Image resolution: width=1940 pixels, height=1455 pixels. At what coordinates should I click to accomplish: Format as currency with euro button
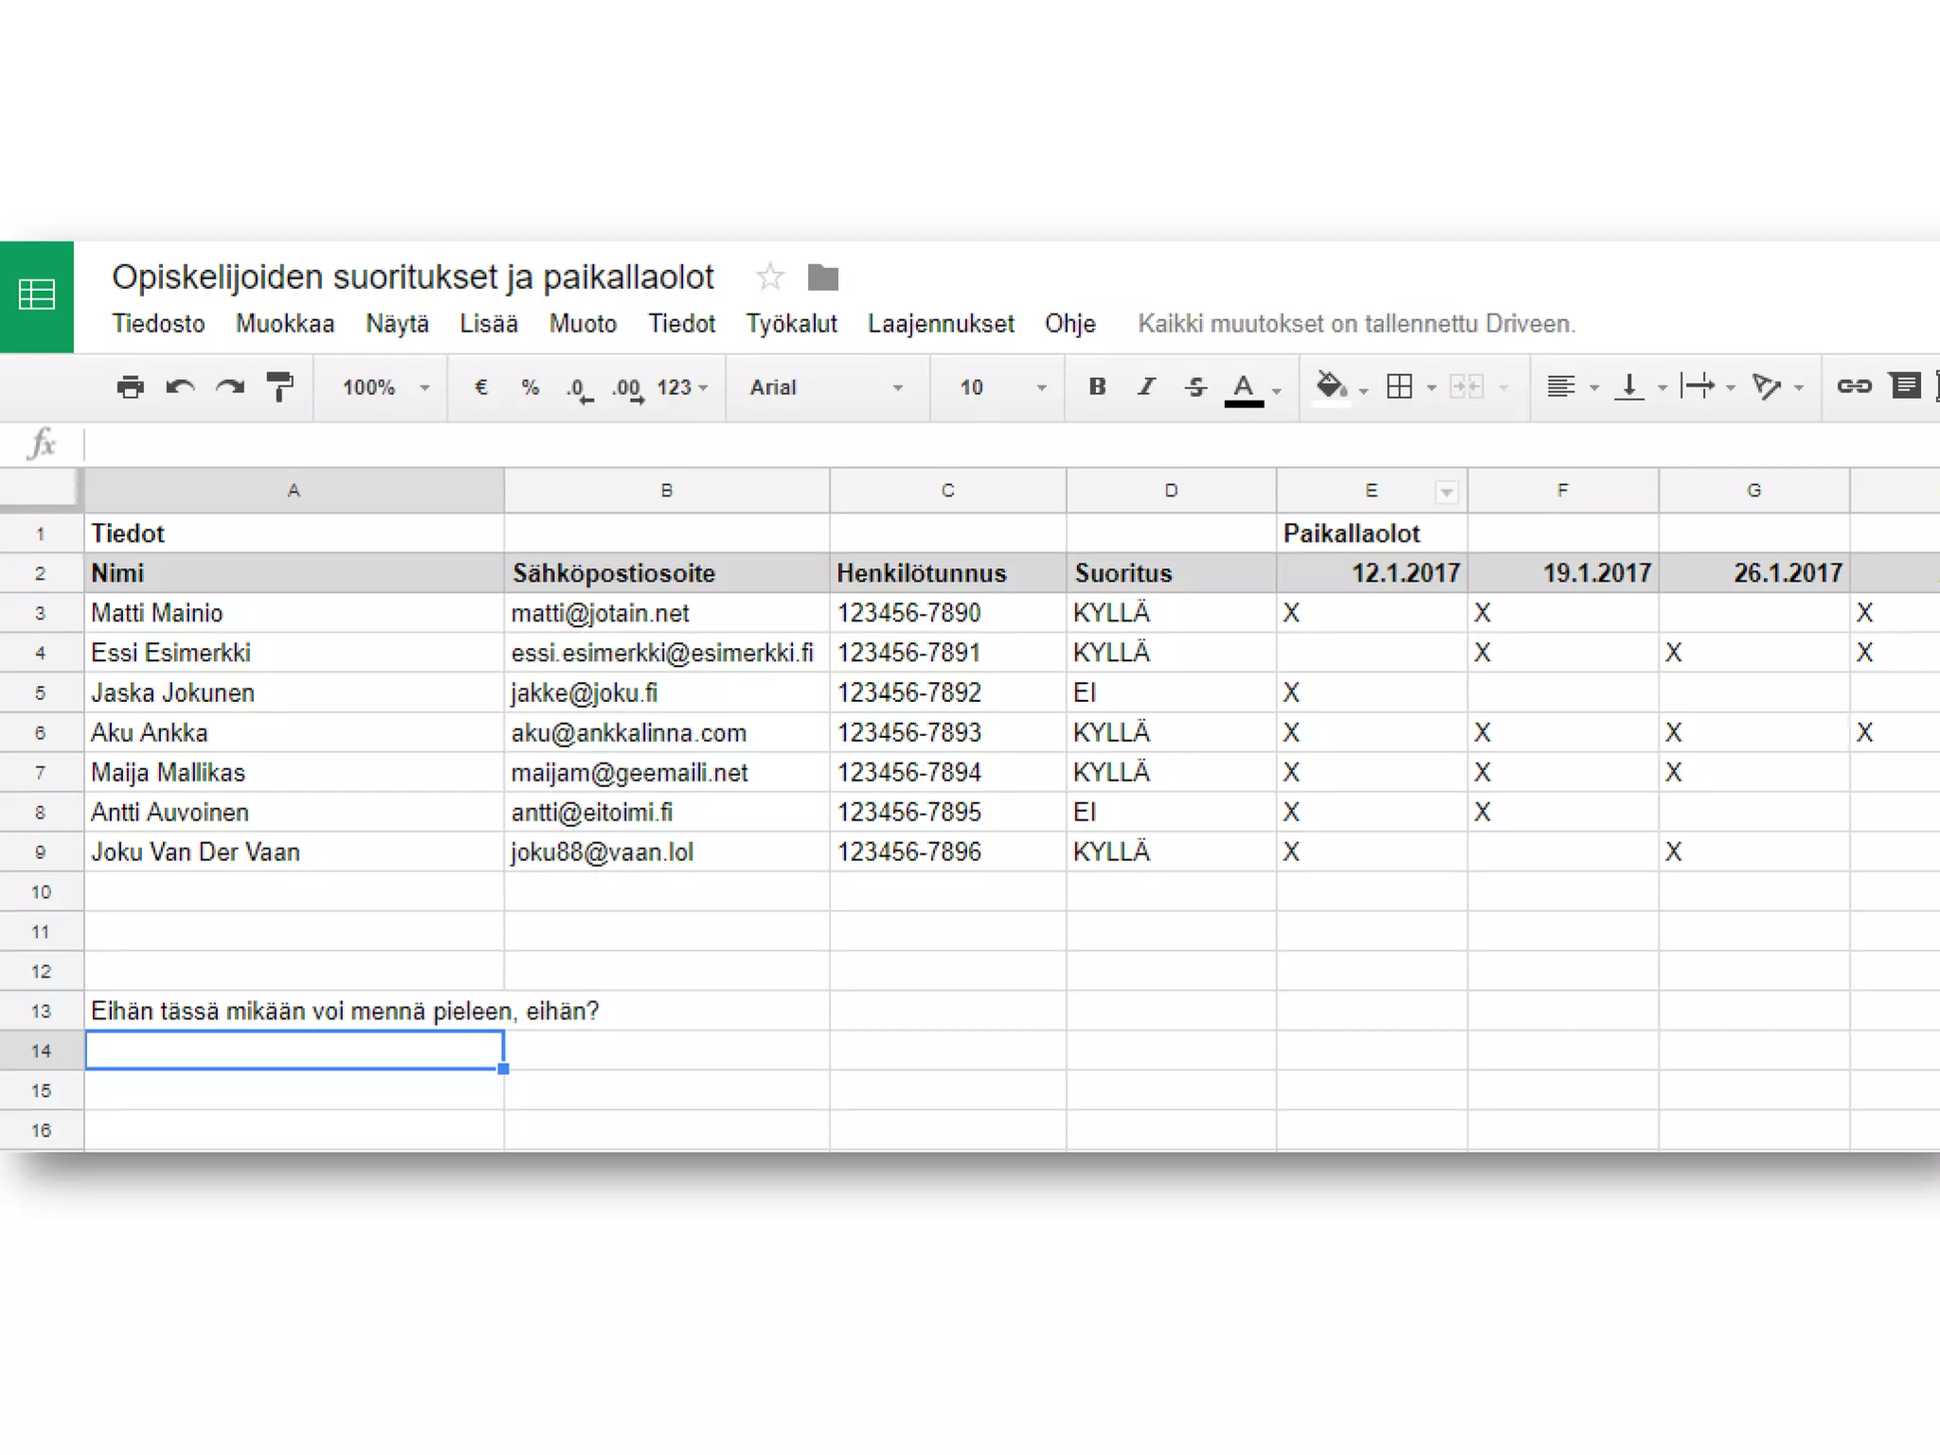(x=480, y=386)
